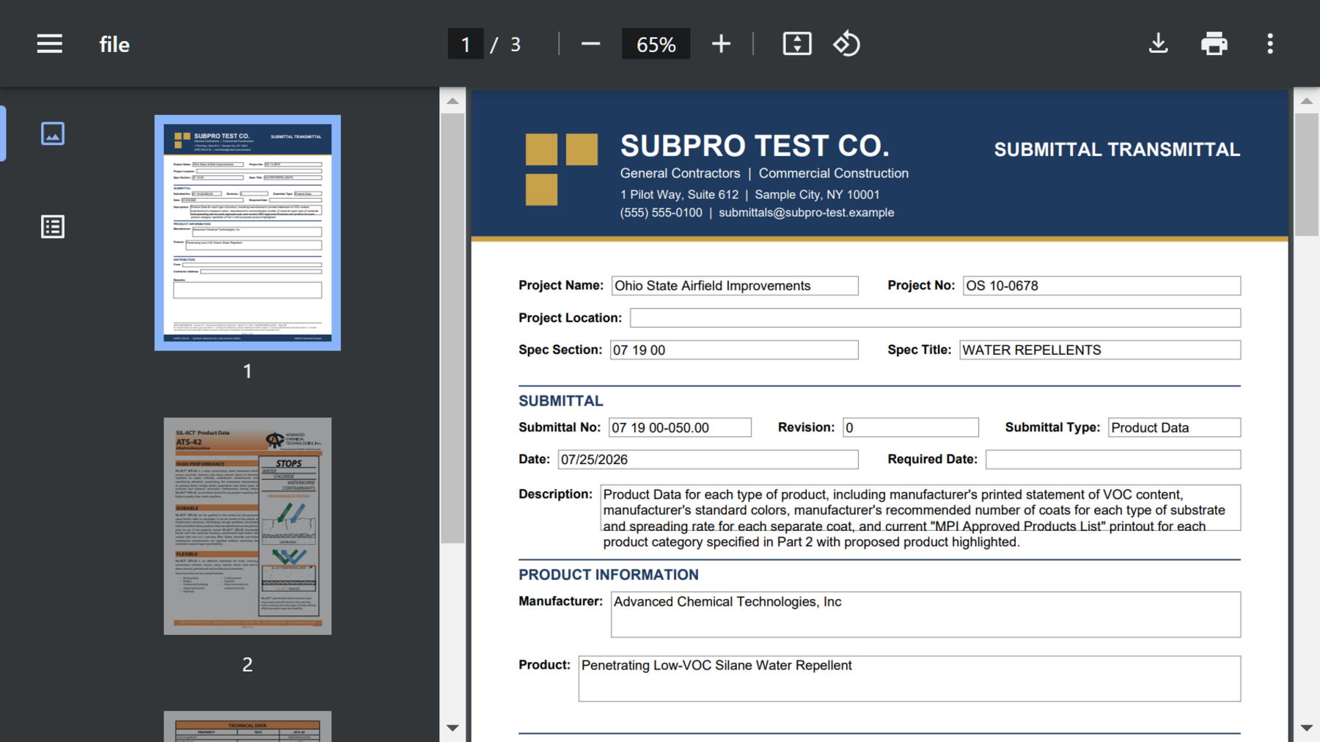
Task: Click the fit to page icon
Action: click(x=797, y=44)
